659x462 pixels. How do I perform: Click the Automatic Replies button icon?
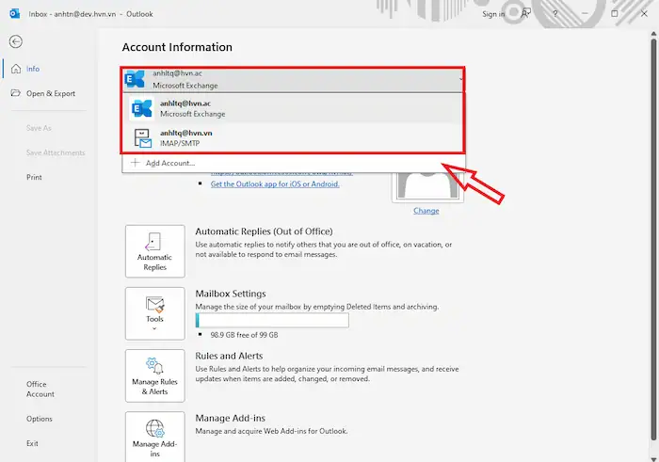pyautogui.click(x=153, y=242)
